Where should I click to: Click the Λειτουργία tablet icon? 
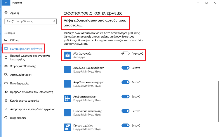pos(6,75)
